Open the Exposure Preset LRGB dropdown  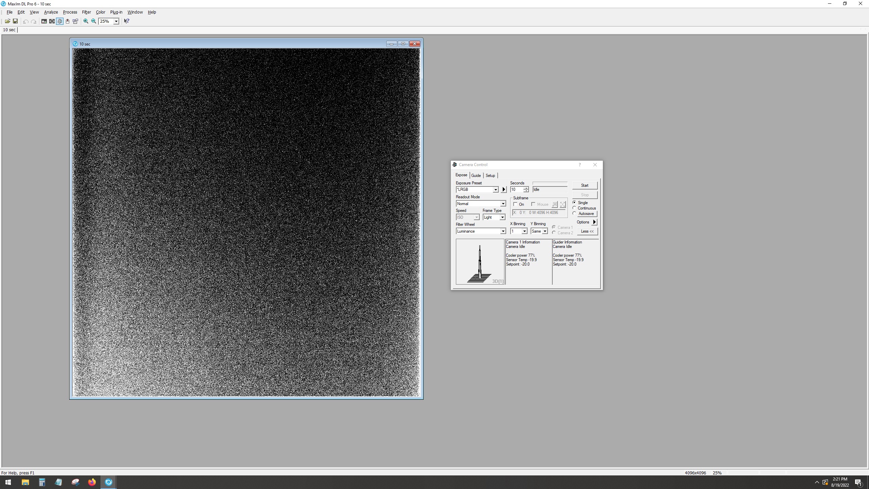coord(495,189)
